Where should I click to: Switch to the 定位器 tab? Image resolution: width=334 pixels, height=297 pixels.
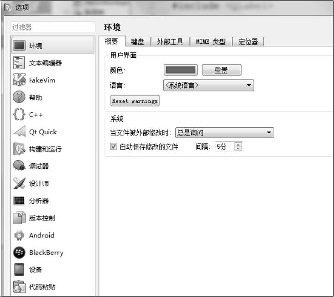click(x=248, y=41)
